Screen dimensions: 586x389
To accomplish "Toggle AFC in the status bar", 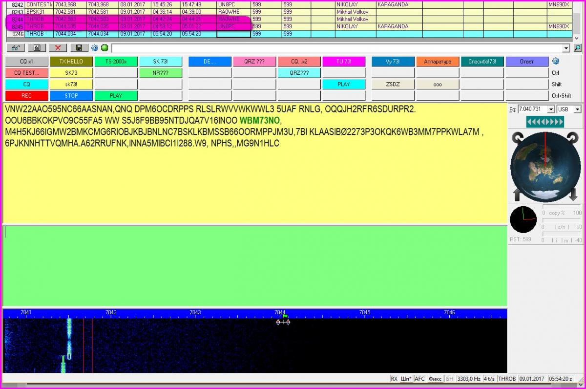I will coord(419,379).
